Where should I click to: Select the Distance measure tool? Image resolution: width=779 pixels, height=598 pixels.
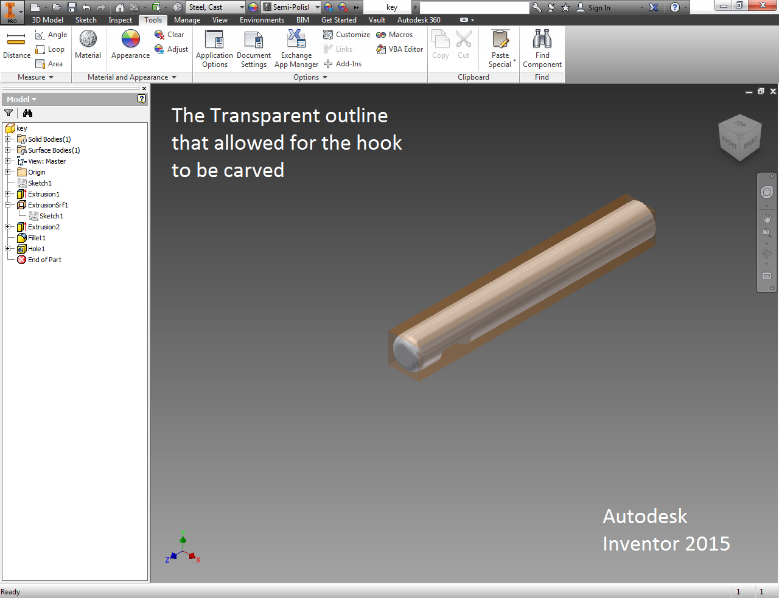coord(16,45)
